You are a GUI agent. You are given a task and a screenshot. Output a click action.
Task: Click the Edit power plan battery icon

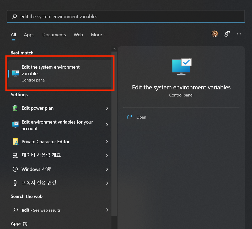(x=15, y=108)
